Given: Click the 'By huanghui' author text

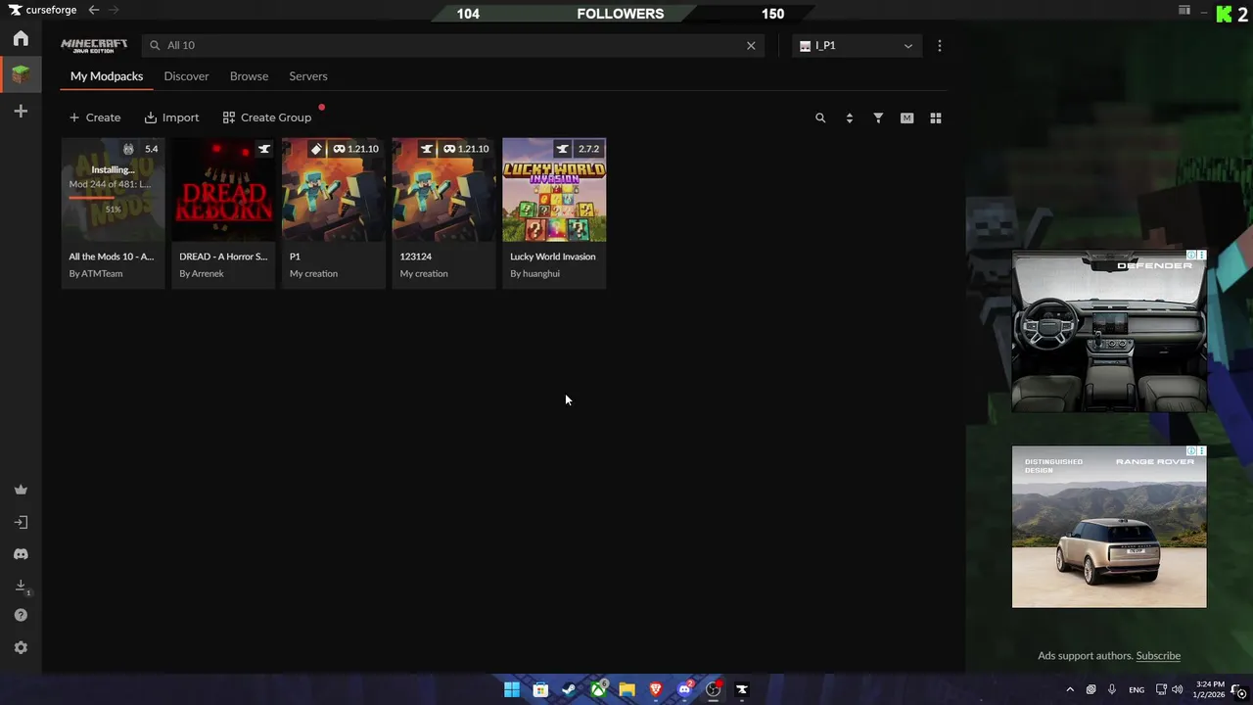Looking at the screenshot, I should [534, 273].
